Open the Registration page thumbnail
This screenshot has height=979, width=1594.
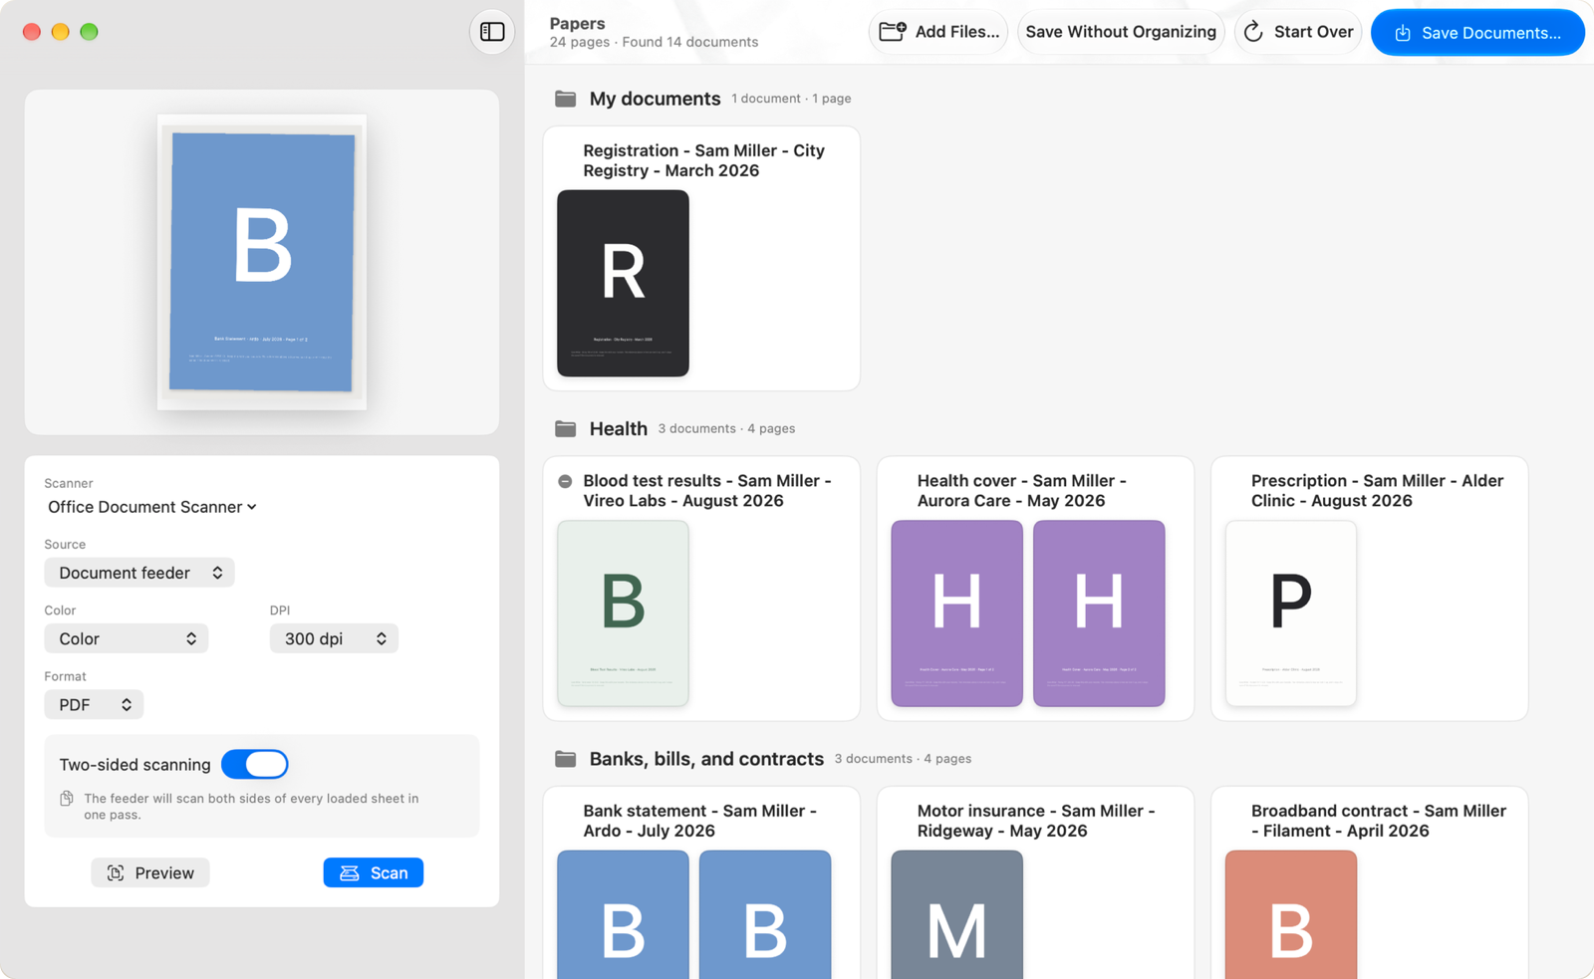623,283
